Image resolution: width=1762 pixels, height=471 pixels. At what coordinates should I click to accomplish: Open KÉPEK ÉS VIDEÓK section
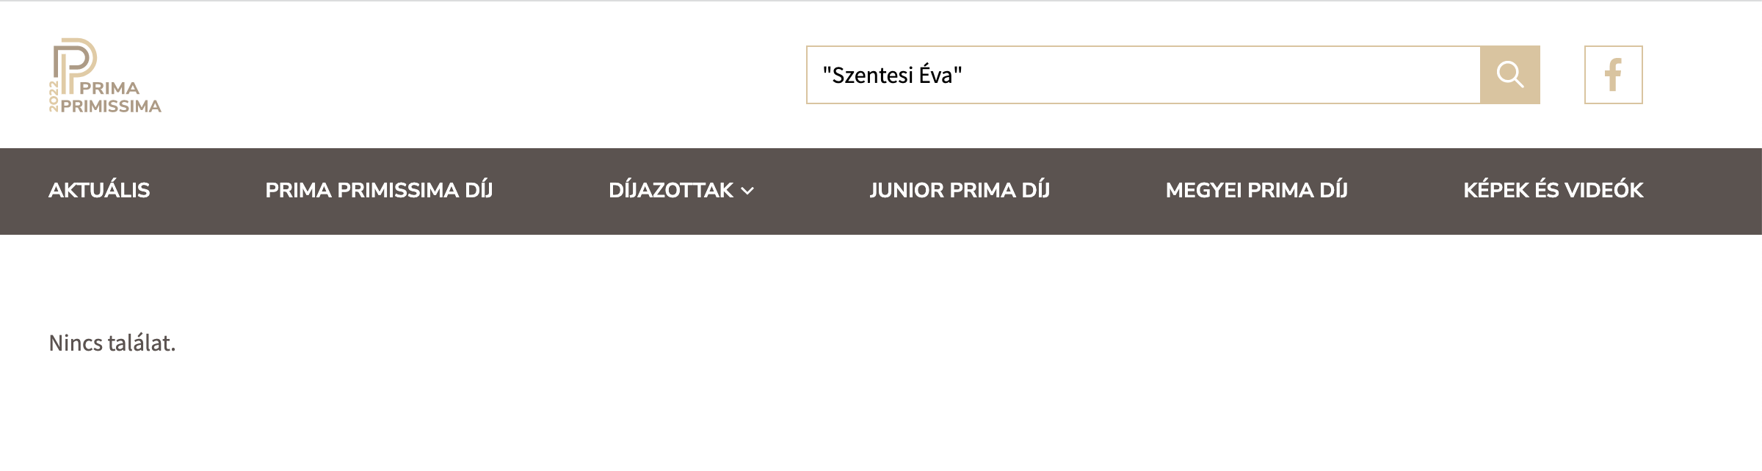click(x=1553, y=191)
